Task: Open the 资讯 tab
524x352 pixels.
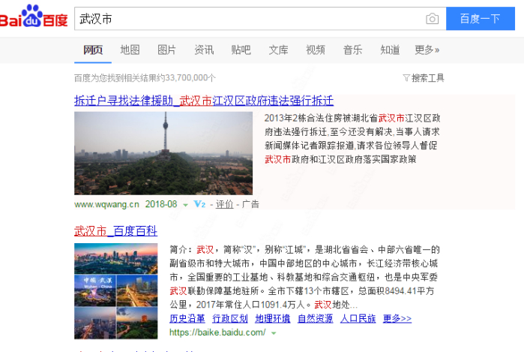Action: point(204,50)
